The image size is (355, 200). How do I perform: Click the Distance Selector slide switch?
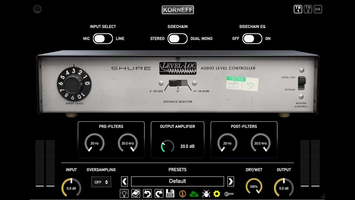(x=178, y=83)
